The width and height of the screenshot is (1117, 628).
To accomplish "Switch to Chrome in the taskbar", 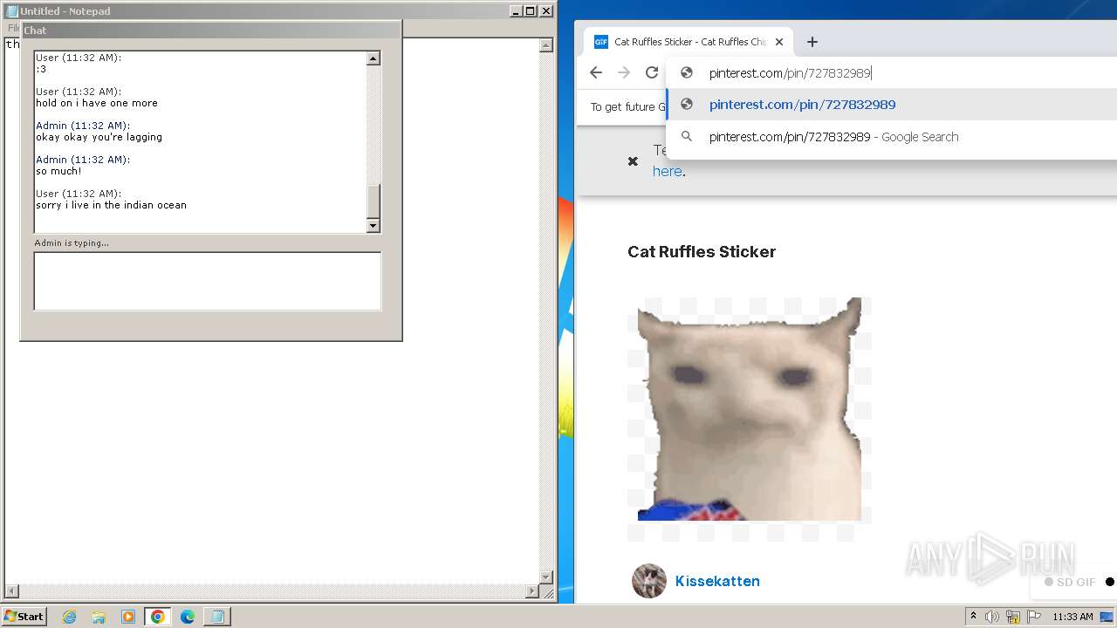I will pyautogui.click(x=158, y=617).
